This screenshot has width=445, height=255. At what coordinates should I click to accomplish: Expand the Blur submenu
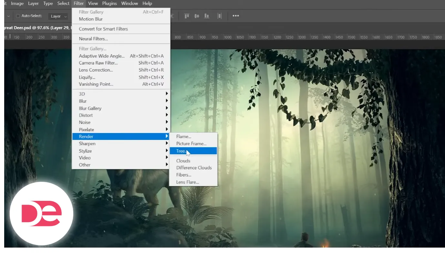(x=121, y=101)
